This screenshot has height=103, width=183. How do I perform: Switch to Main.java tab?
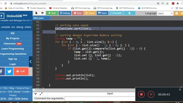click(41, 18)
